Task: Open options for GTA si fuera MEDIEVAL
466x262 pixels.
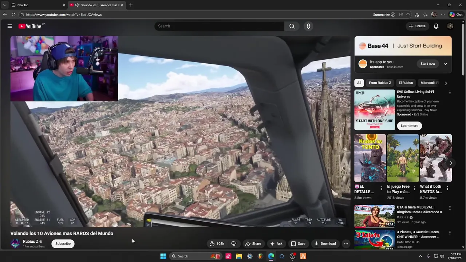Action: click(450, 208)
